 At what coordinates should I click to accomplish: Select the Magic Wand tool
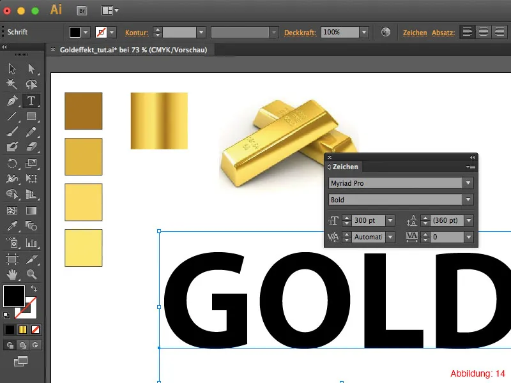(x=12, y=84)
